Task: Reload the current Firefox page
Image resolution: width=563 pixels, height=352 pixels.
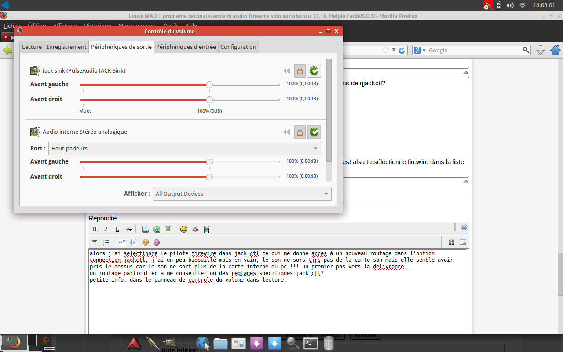Action: (402, 50)
